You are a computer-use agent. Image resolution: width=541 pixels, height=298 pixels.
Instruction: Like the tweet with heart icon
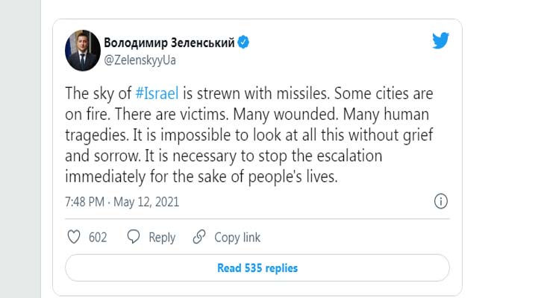(74, 237)
